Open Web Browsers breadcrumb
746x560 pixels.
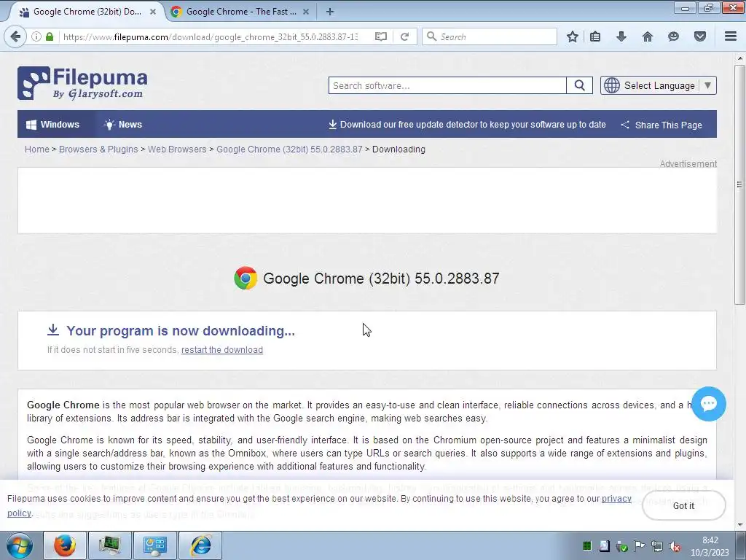177,149
